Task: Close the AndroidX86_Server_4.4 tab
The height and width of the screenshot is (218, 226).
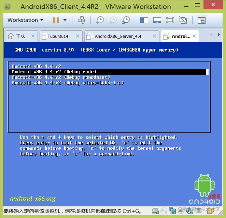Action: [x=154, y=36]
